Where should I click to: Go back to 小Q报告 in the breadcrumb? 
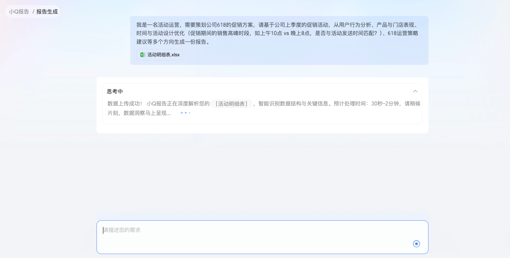(x=19, y=11)
